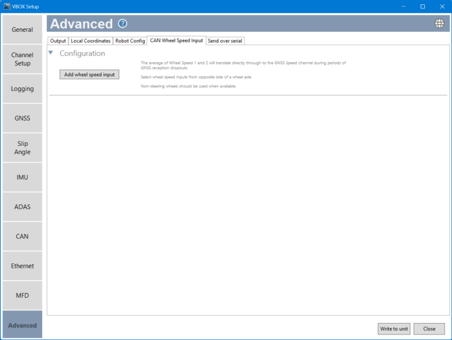The height and width of the screenshot is (340, 452).
Task: Select the Advanced sidebar page
Action: [22, 326]
